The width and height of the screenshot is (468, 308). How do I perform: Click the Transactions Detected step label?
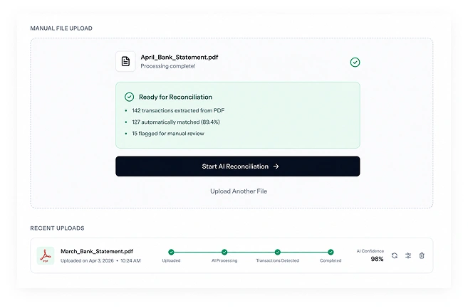tap(278, 260)
